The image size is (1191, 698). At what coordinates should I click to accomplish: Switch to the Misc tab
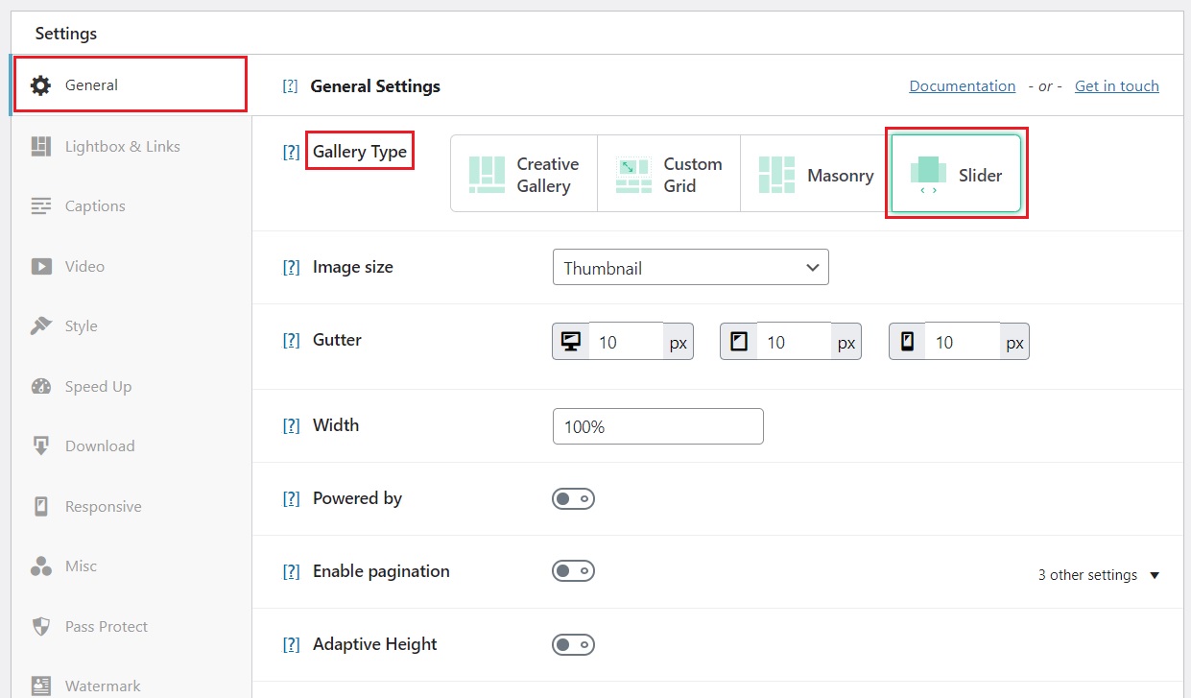pyautogui.click(x=81, y=566)
